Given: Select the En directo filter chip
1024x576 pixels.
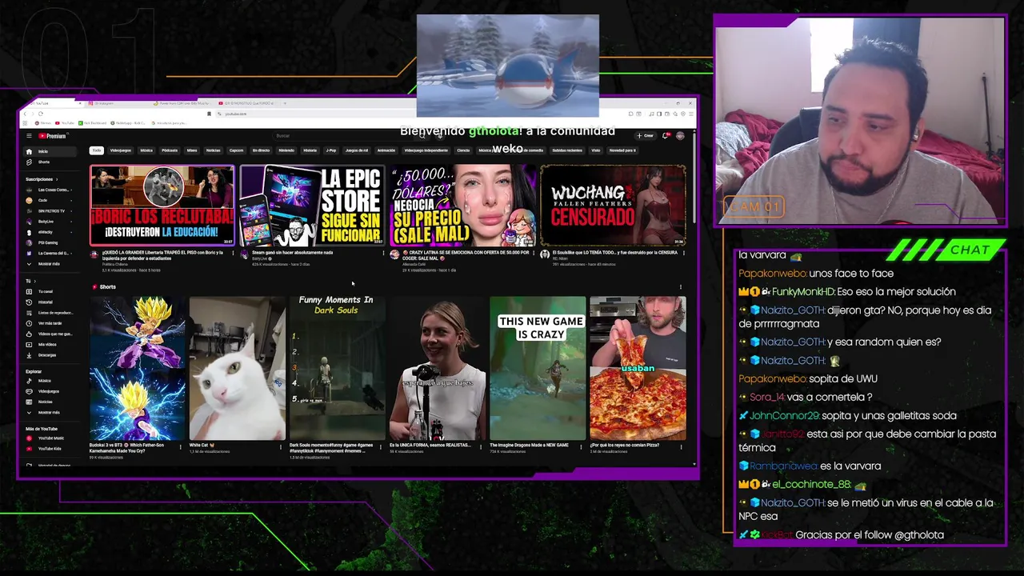Looking at the screenshot, I should 262,150.
